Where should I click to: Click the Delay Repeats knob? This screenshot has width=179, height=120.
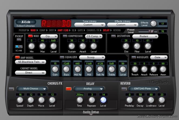tap(92, 100)
